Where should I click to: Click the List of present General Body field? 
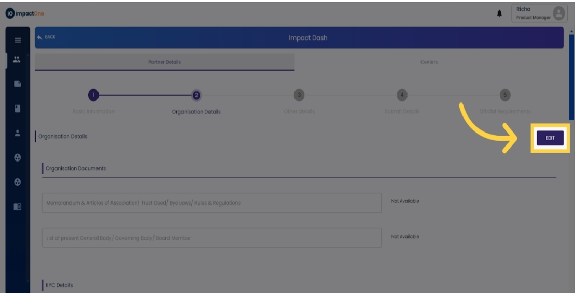click(212, 238)
